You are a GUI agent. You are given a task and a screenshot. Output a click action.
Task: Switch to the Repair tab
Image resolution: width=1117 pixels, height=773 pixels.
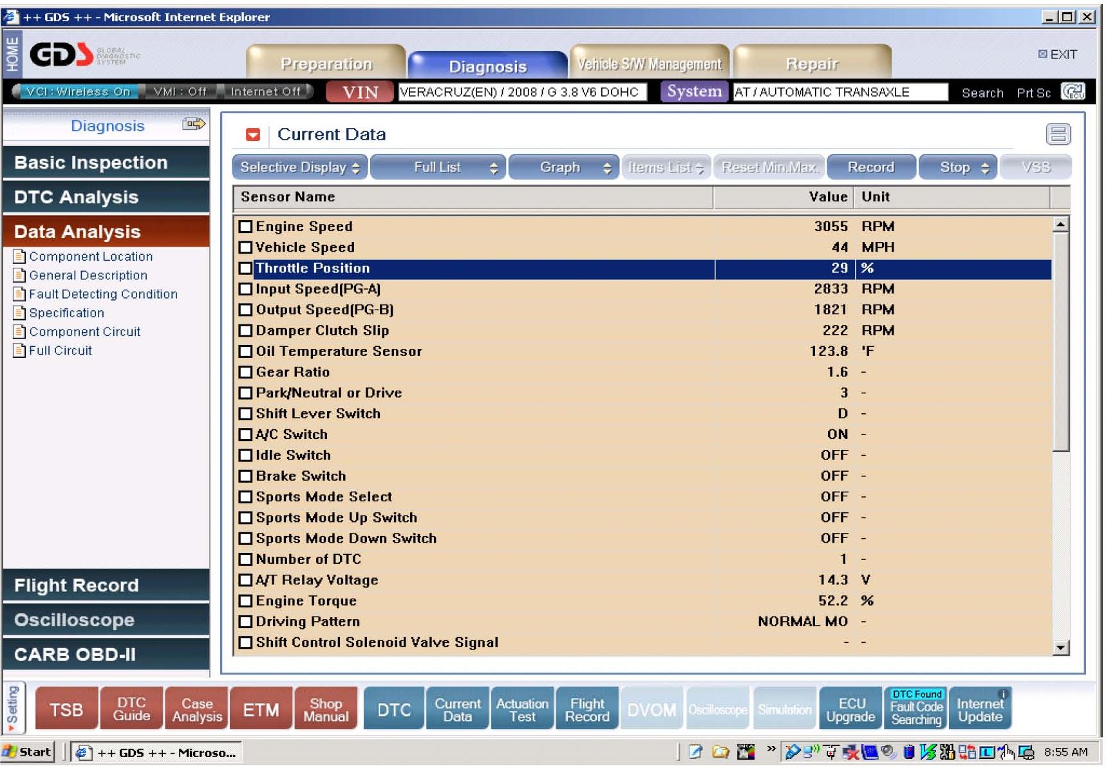click(x=812, y=64)
